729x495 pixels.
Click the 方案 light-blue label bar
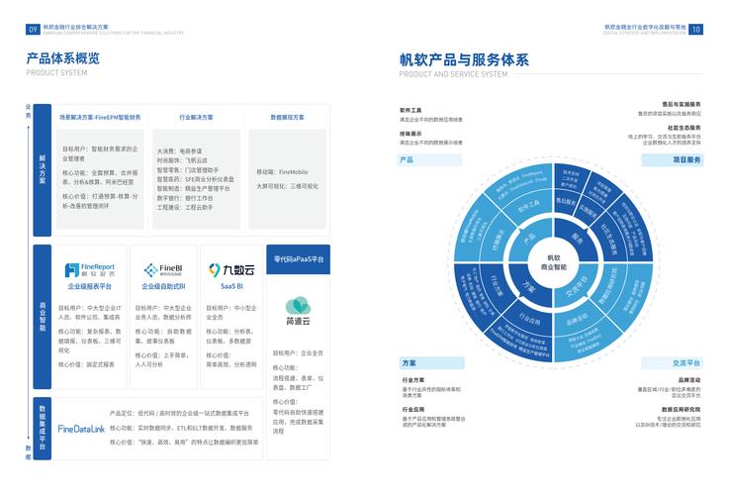point(432,363)
